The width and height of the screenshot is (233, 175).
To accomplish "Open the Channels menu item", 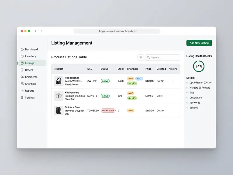I will pos(31,84).
